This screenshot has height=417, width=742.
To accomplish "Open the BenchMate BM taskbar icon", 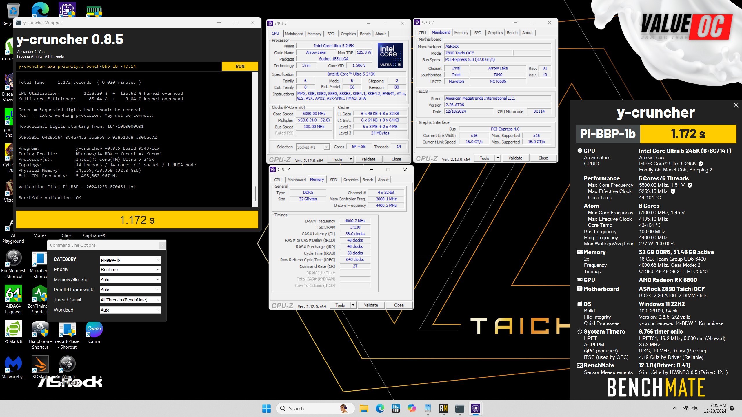I will (x=444, y=408).
